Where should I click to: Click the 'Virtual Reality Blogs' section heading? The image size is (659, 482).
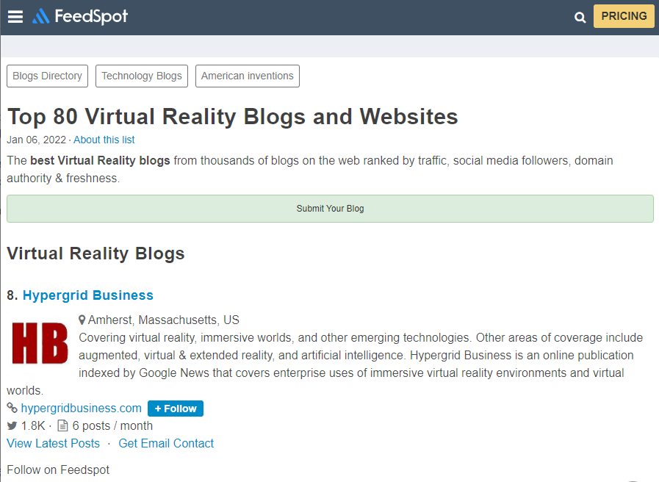(96, 253)
